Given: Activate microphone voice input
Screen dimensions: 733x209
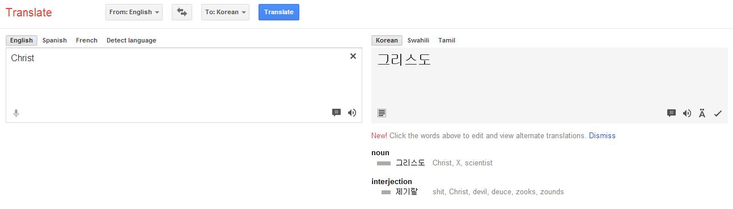Looking at the screenshot, I should (16, 113).
